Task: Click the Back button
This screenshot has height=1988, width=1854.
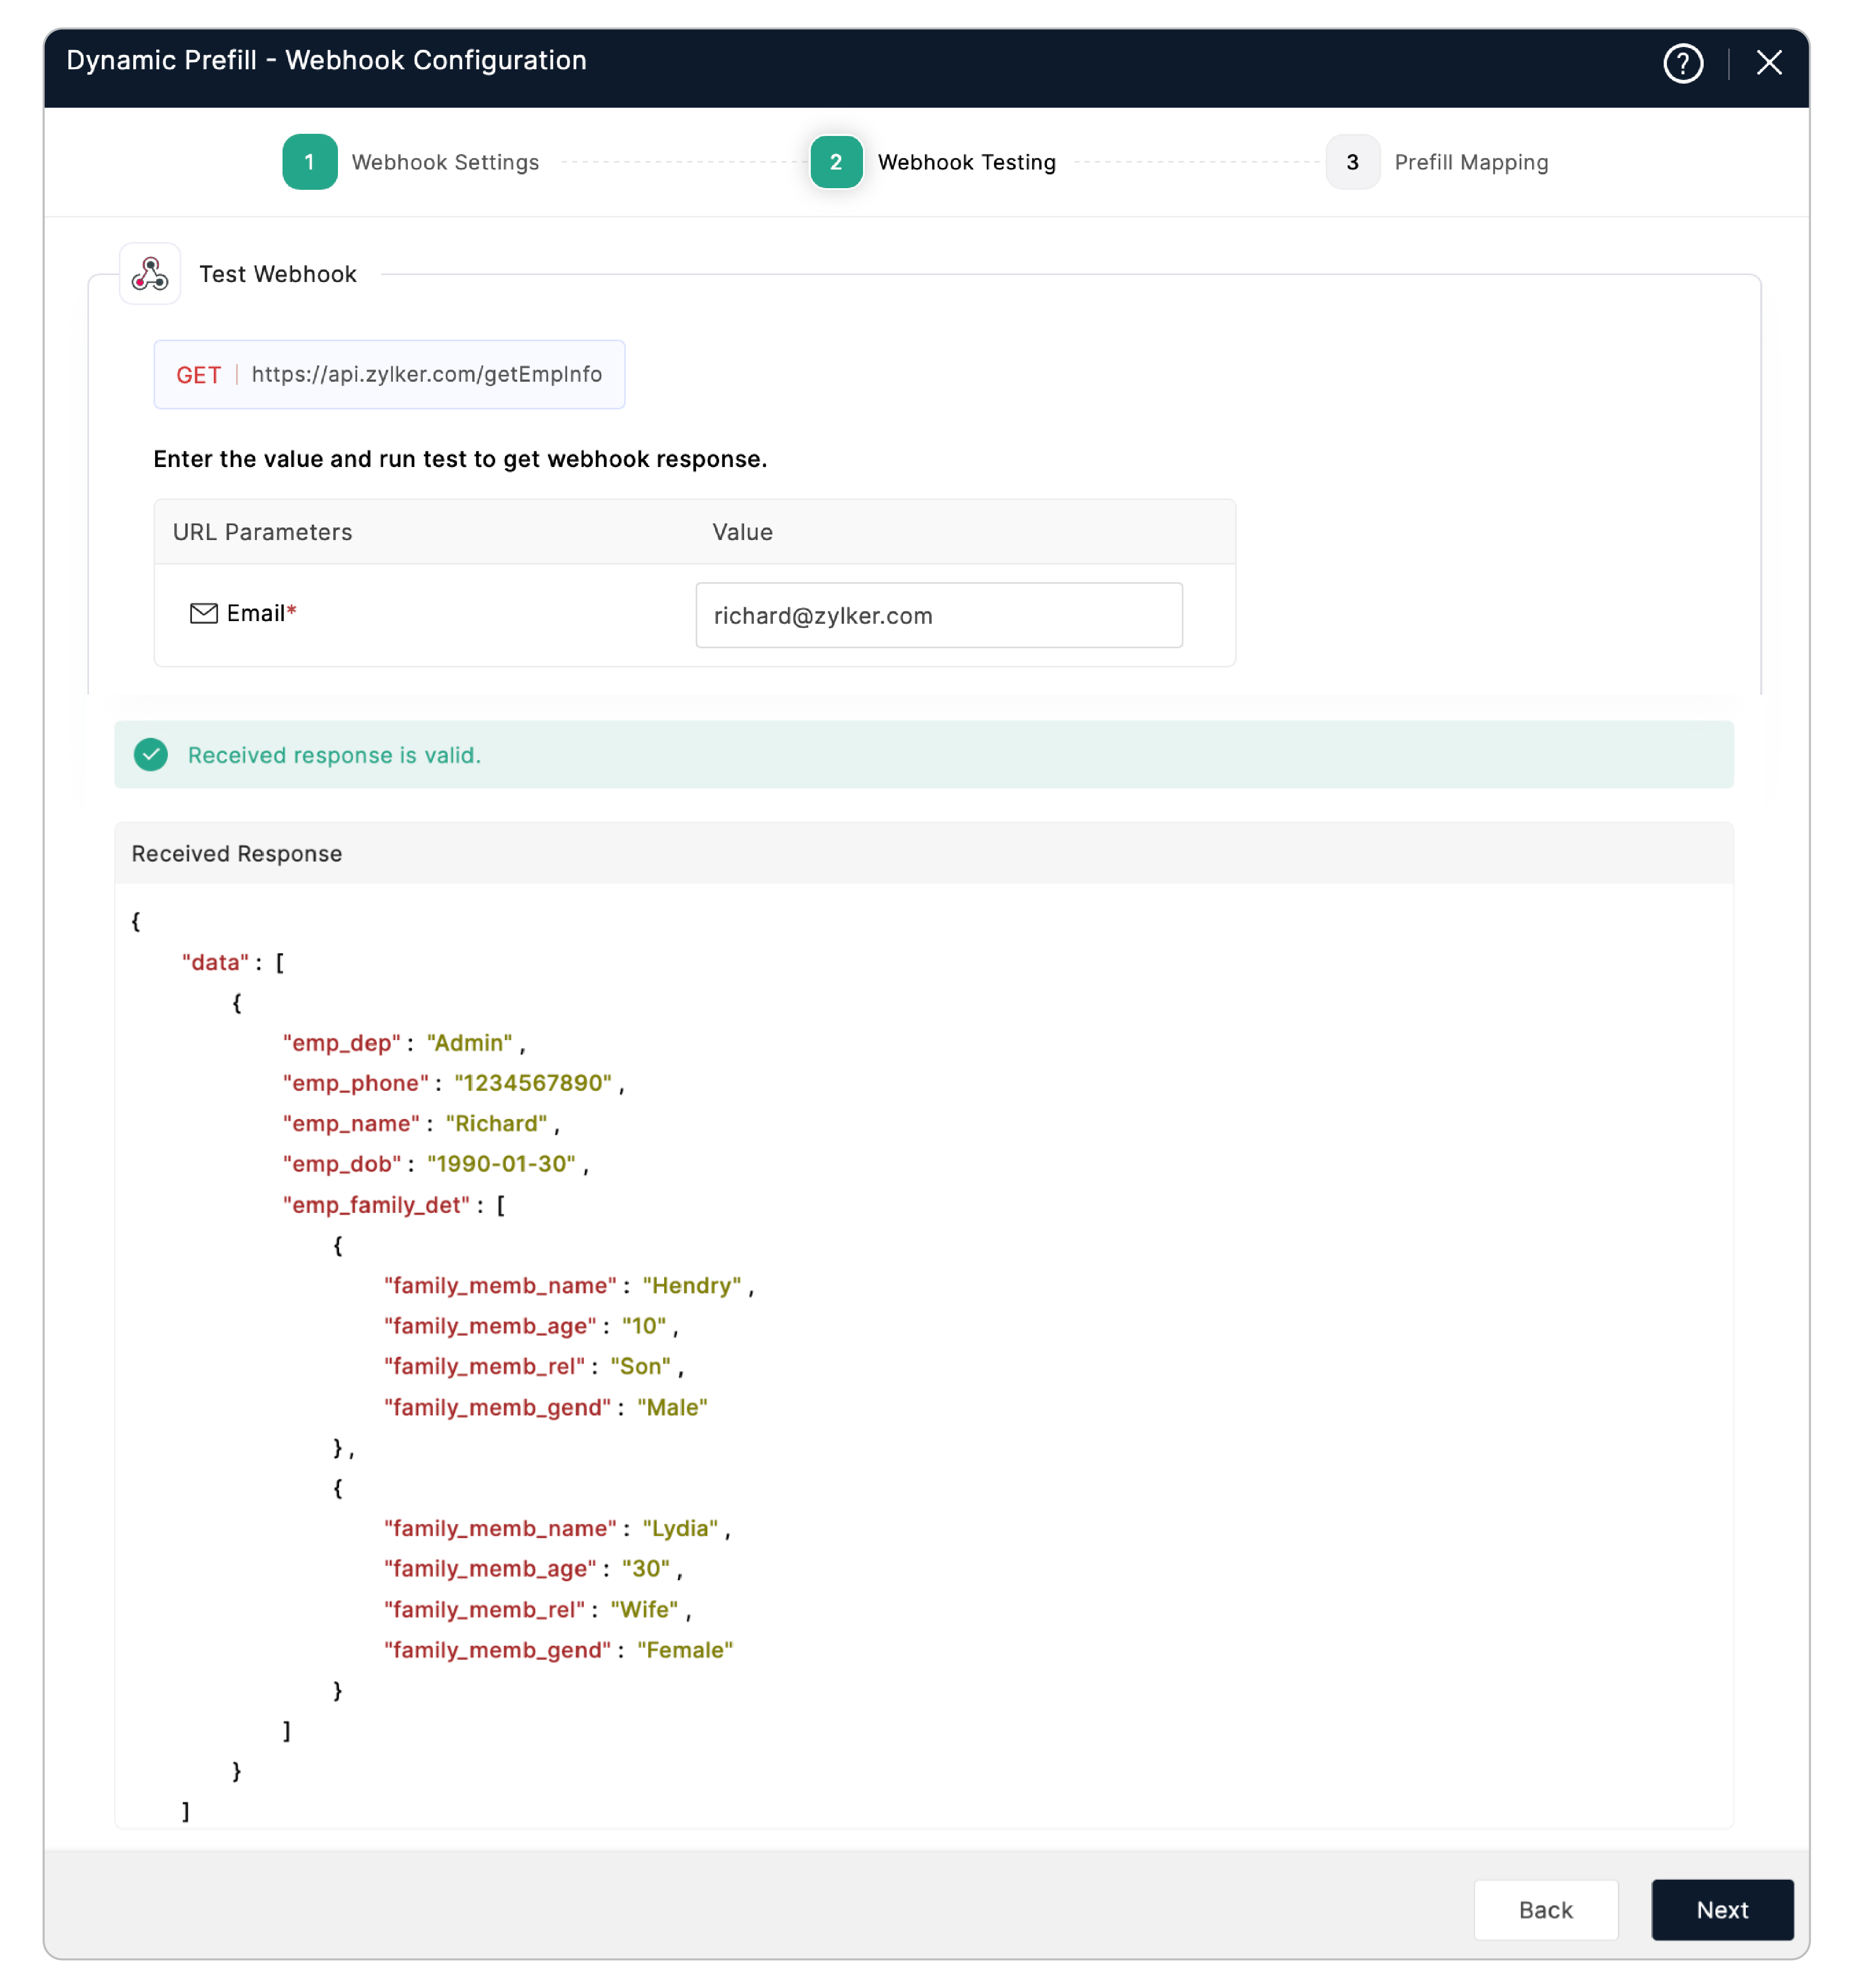Action: click(x=1545, y=1909)
